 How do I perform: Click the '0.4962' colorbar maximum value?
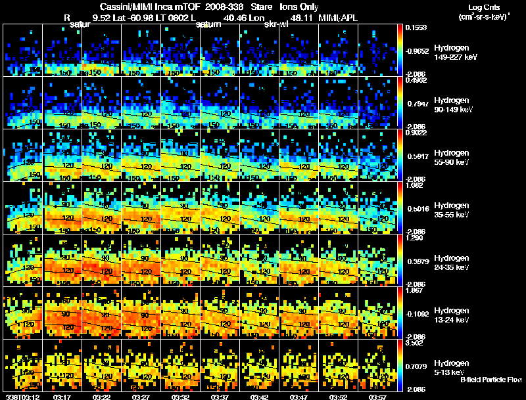[416, 80]
